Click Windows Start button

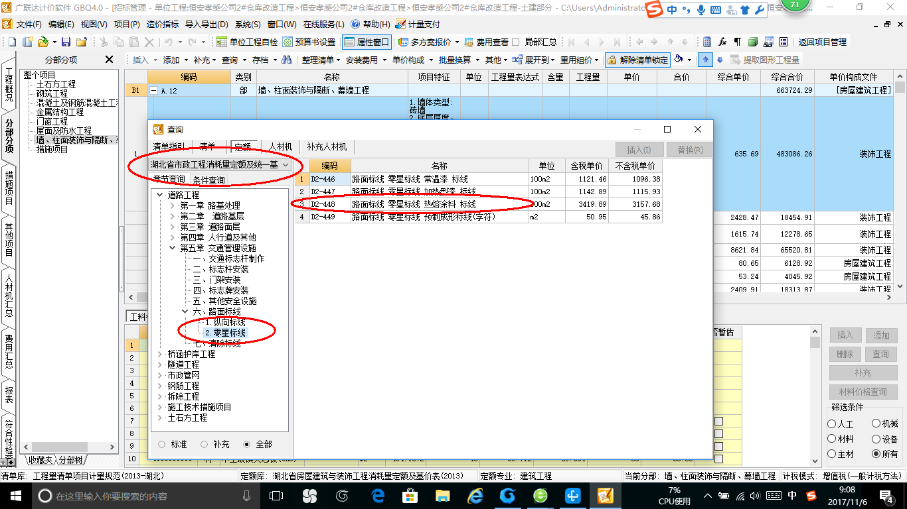pyautogui.click(x=15, y=496)
